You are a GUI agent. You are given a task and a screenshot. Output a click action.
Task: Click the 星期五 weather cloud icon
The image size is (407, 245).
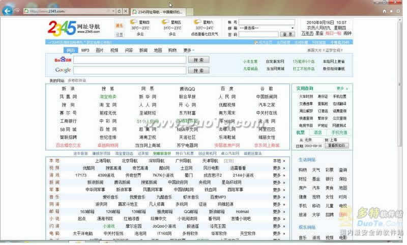[165, 22]
